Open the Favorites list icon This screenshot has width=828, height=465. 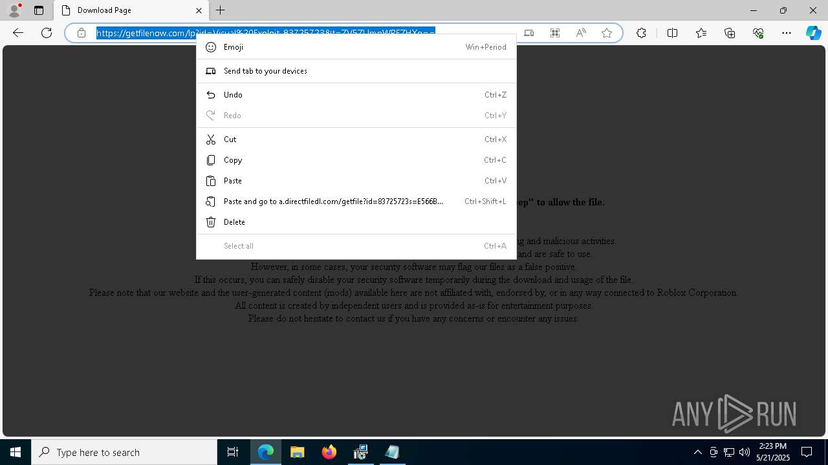701,33
